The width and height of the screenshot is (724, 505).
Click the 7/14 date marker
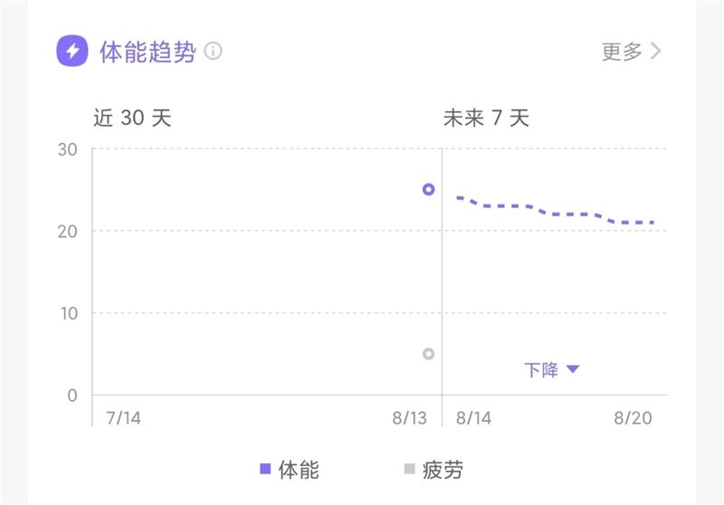click(x=124, y=418)
